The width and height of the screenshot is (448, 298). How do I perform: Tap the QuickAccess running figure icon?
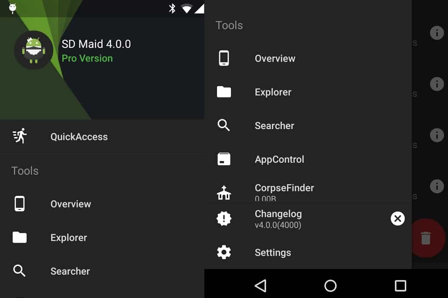pos(20,136)
